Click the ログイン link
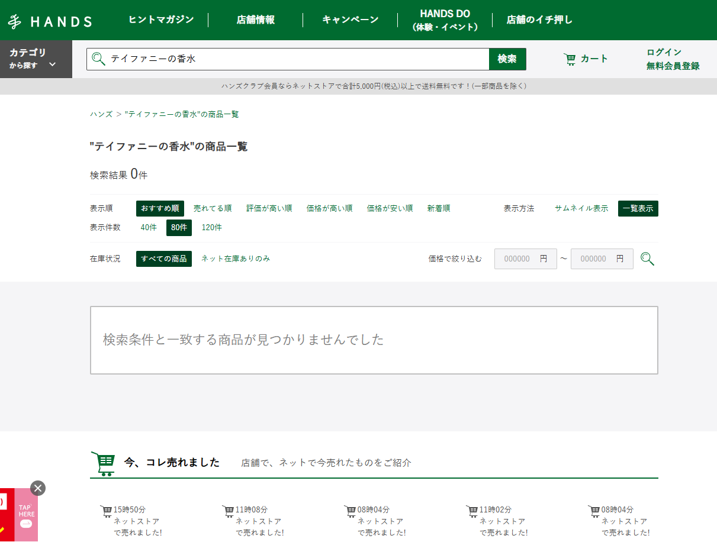Screen dimensions: 717x542 [664, 52]
